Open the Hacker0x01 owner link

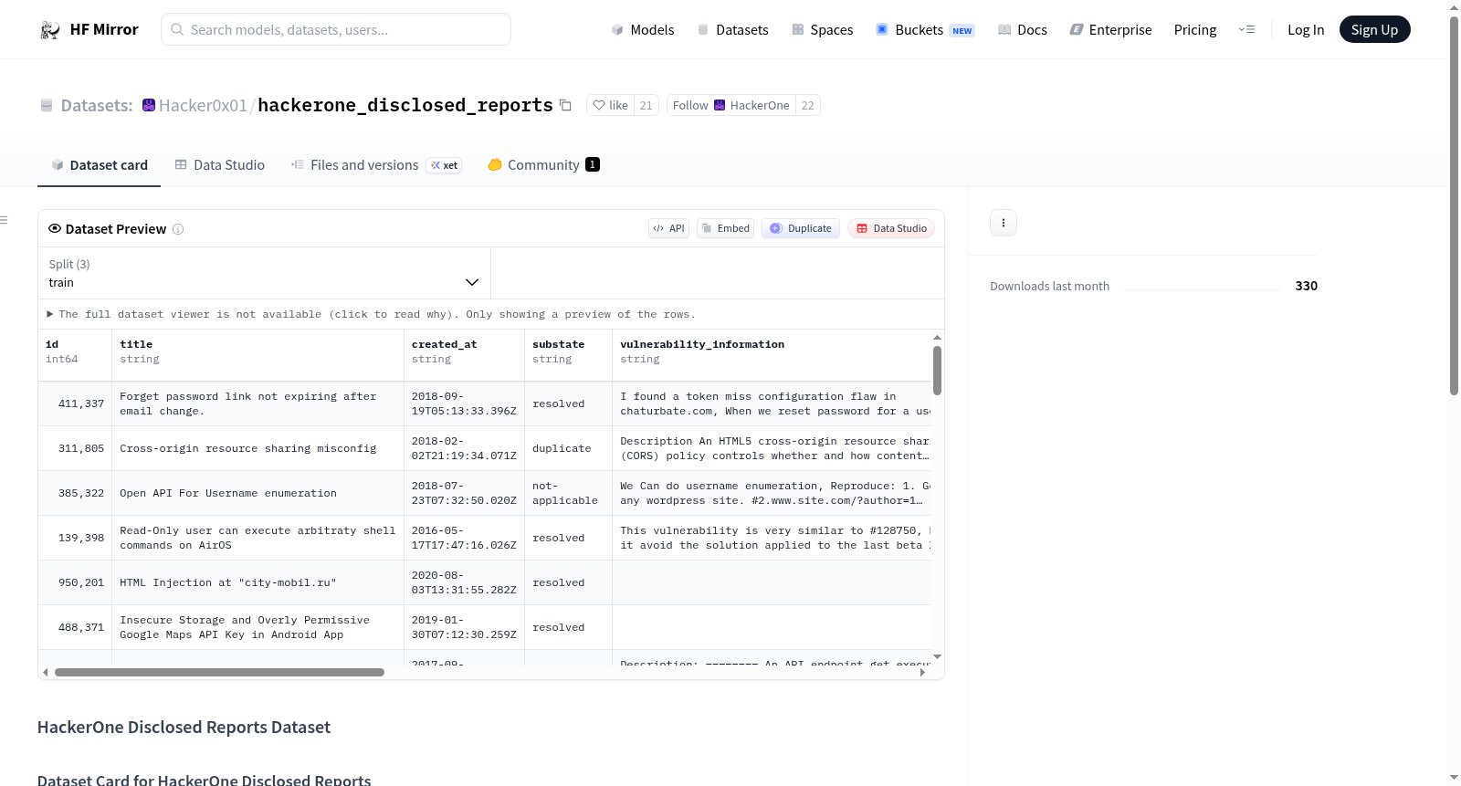pyautogui.click(x=203, y=106)
